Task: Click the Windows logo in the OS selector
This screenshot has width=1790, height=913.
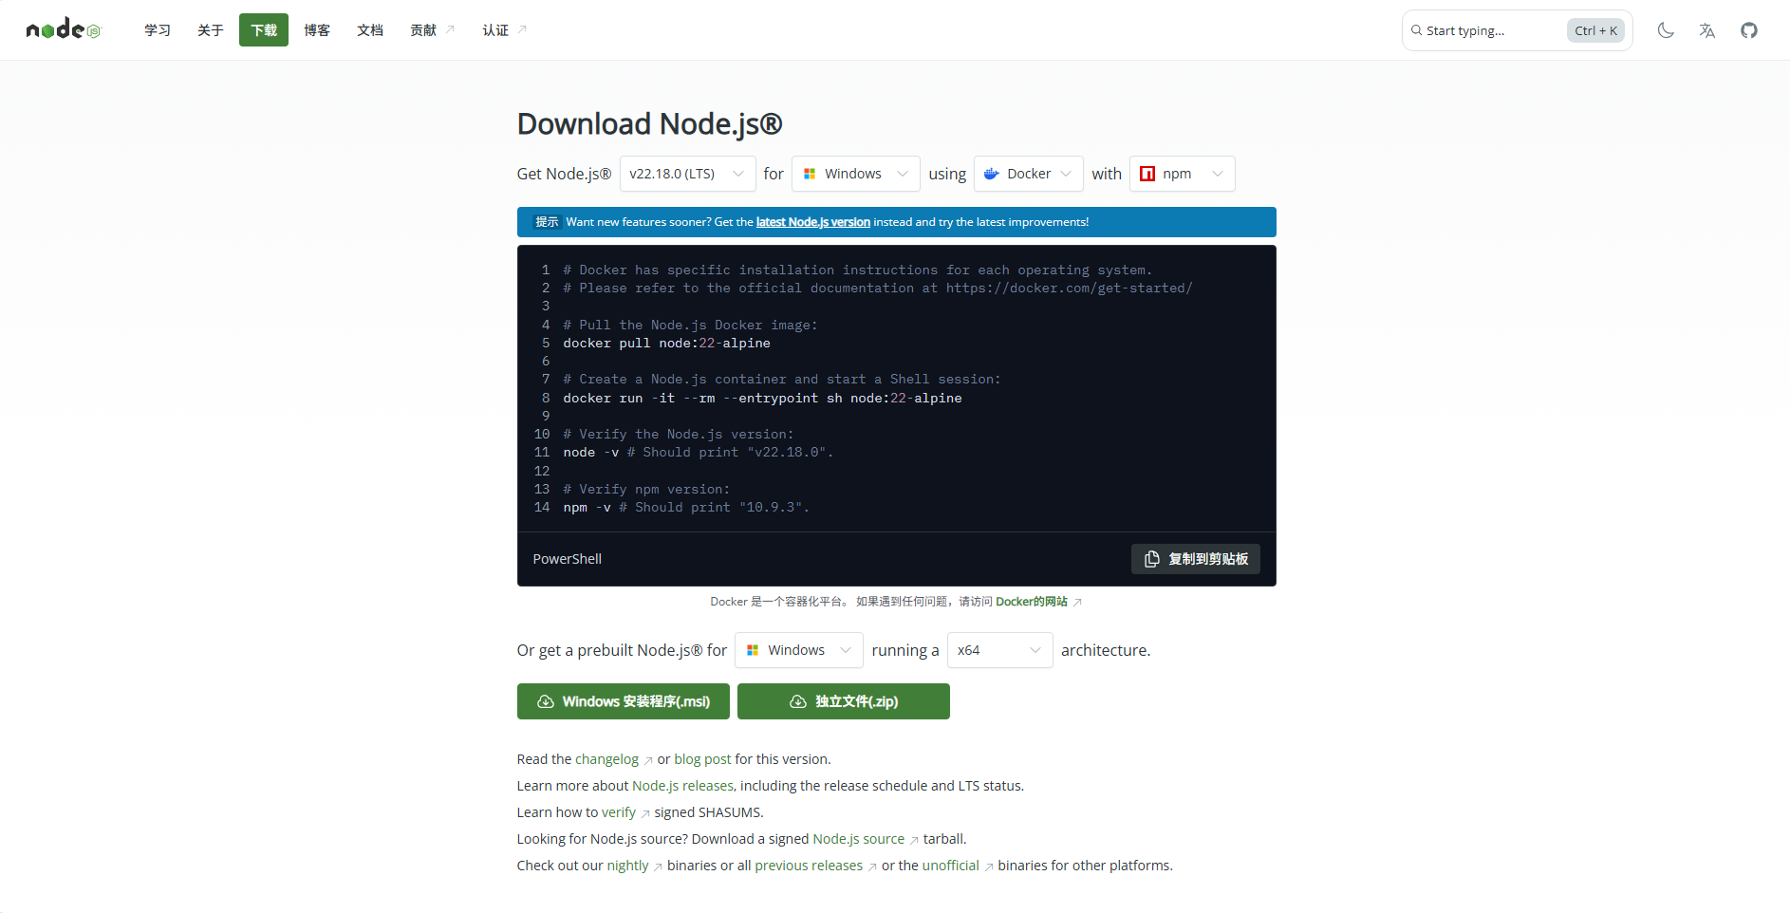Action: pyautogui.click(x=811, y=174)
